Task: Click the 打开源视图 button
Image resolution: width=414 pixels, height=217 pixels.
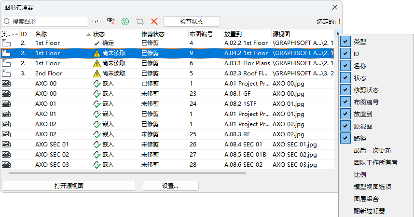Action: pos(69,186)
